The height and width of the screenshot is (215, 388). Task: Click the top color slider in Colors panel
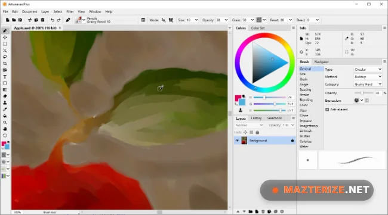pos(270,98)
